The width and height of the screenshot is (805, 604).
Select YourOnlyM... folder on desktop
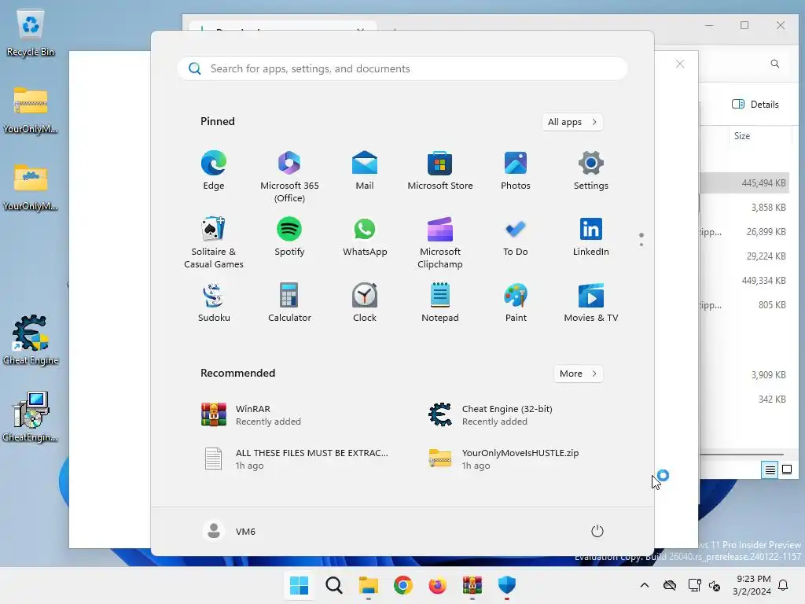(x=31, y=187)
